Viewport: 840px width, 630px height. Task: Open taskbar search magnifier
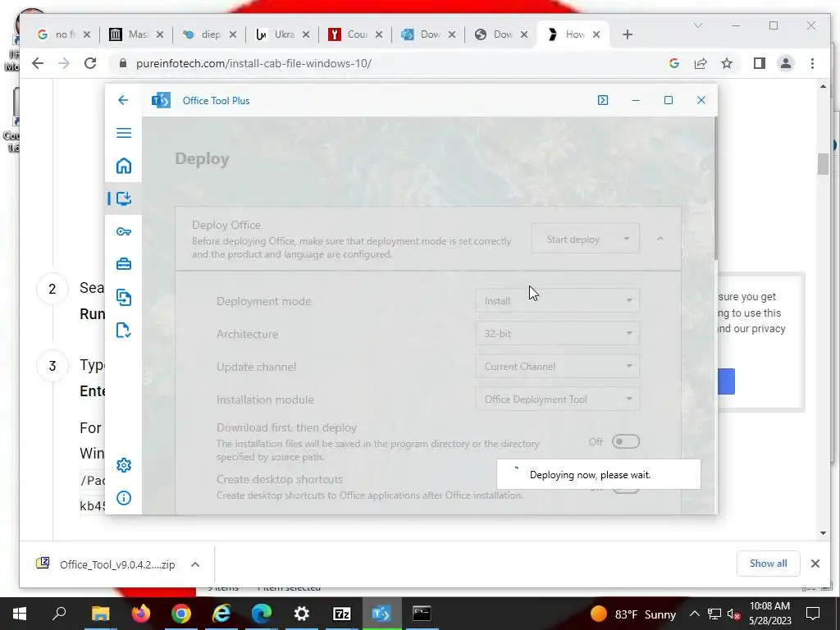pos(59,614)
